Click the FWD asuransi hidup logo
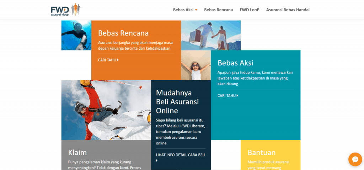The height and width of the screenshot is (170, 364). coord(65,10)
